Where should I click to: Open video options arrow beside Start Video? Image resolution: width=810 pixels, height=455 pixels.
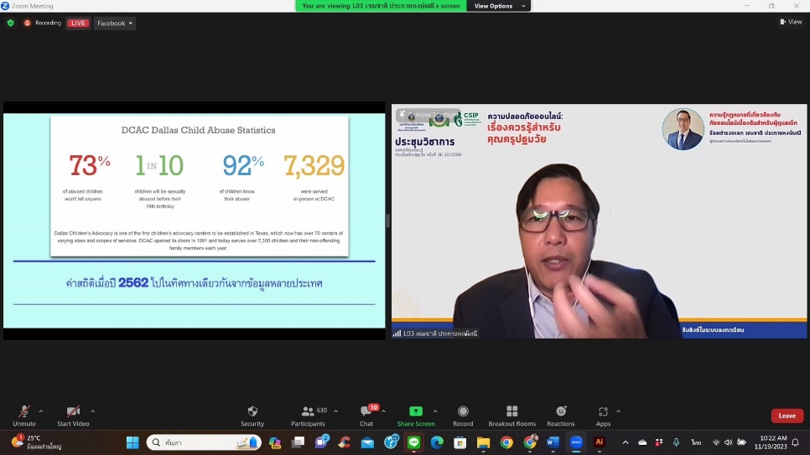point(92,411)
